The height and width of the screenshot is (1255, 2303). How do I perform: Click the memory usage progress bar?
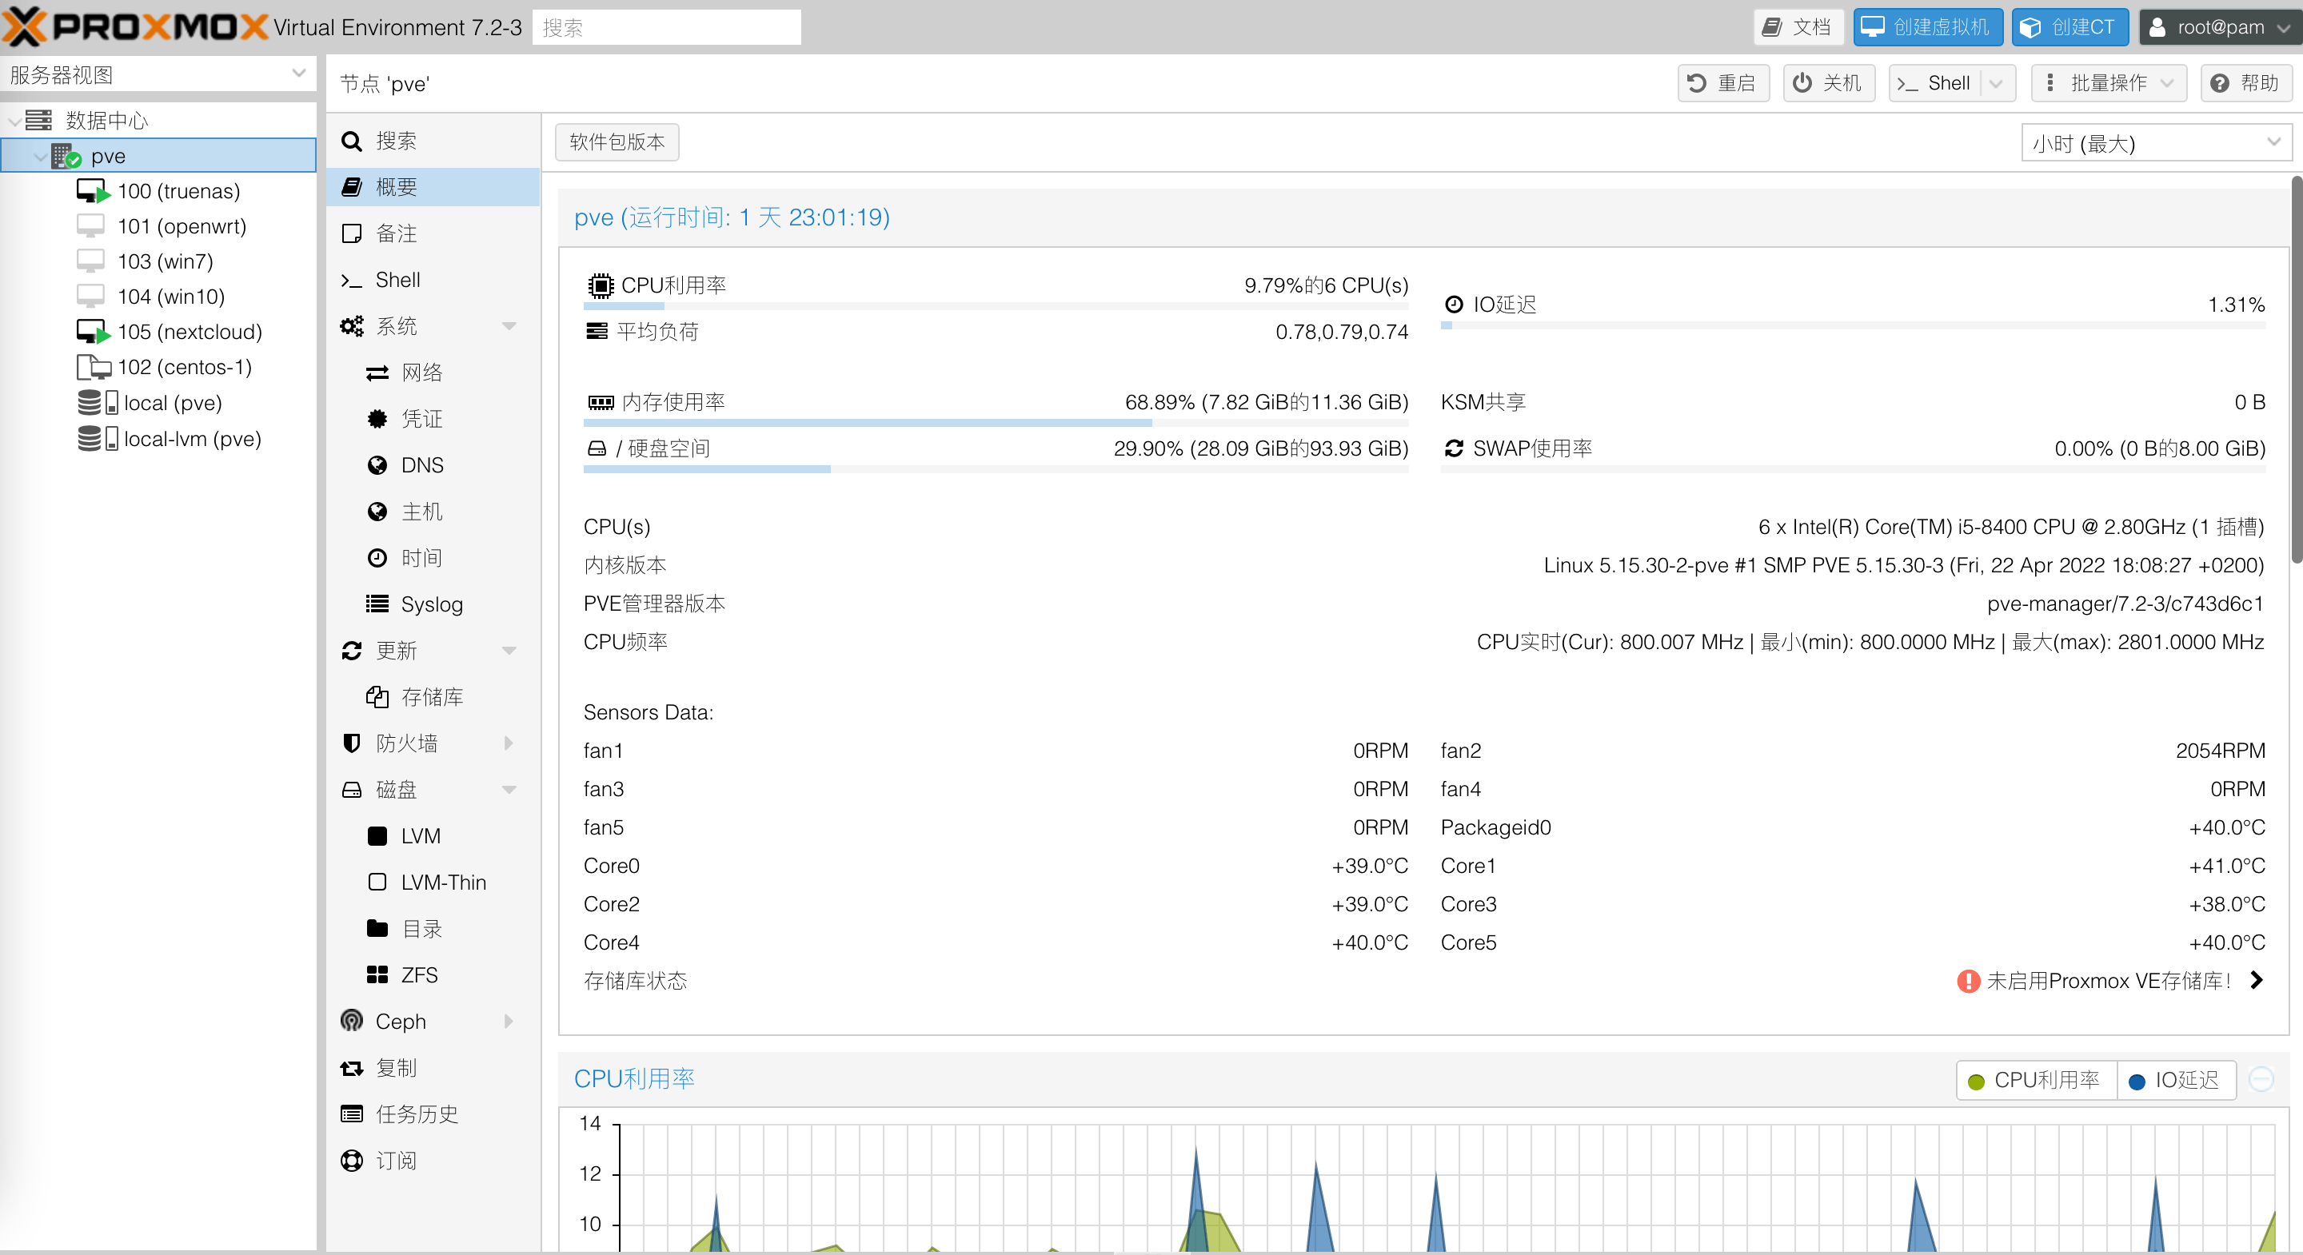[x=995, y=423]
